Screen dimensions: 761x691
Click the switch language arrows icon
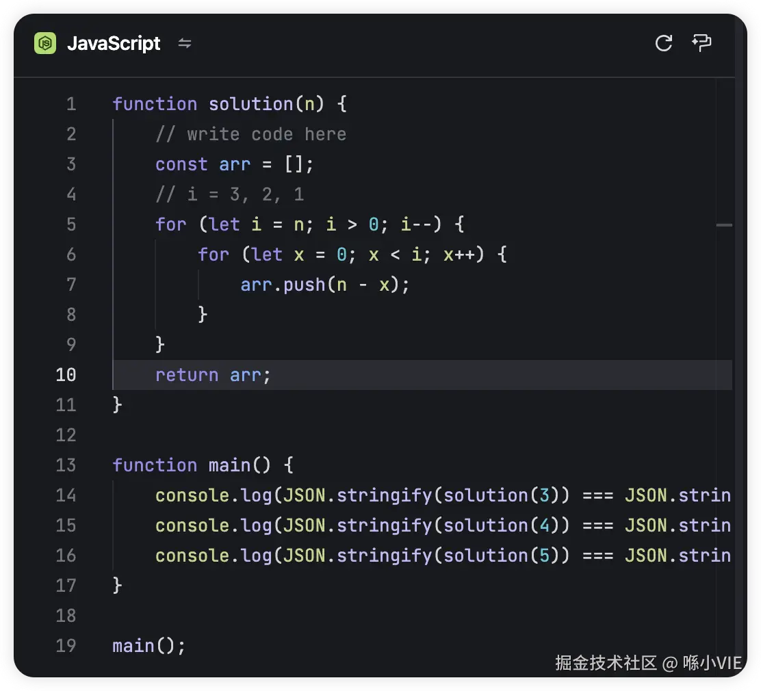(185, 44)
